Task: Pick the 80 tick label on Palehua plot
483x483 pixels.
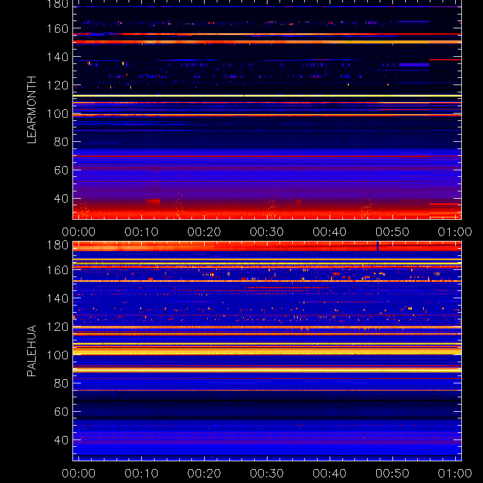Action: click(x=61, y=383)
